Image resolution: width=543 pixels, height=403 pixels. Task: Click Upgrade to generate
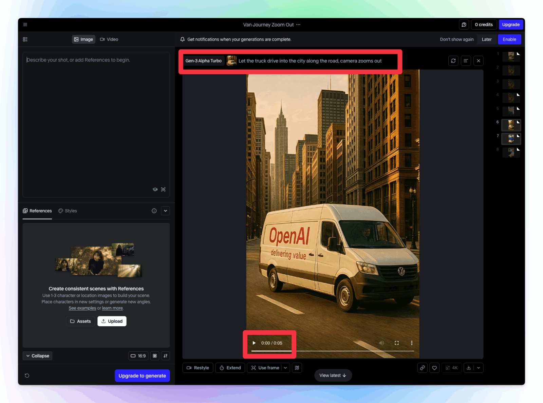pyautogui.click(x=142, y=375)
